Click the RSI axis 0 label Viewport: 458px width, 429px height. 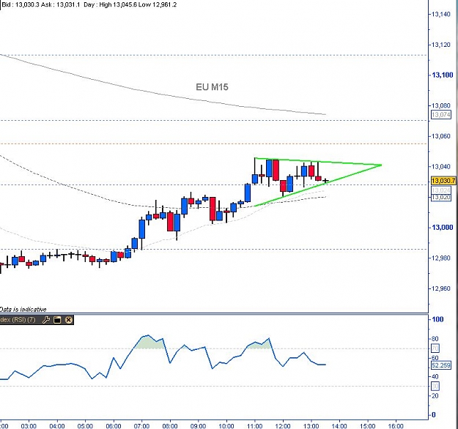434,414
